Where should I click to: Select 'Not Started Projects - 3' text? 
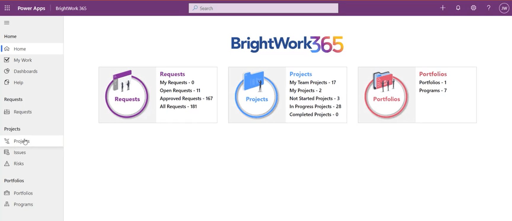pos(314,98)
